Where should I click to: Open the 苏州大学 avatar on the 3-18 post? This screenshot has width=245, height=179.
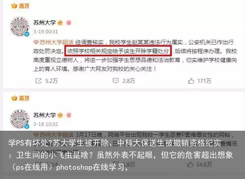(x=20, y=119)
